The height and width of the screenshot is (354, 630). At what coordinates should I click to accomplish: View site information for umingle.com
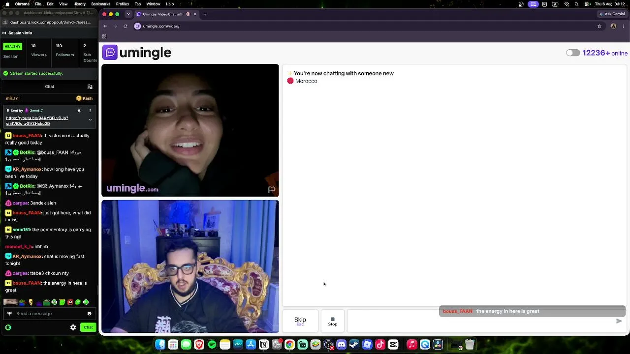tap(138, 26)
